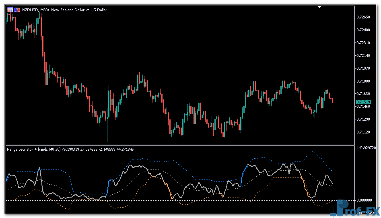Click the 0.72310 price scale label
Viewport: 381px width, 218px height.
363,42
